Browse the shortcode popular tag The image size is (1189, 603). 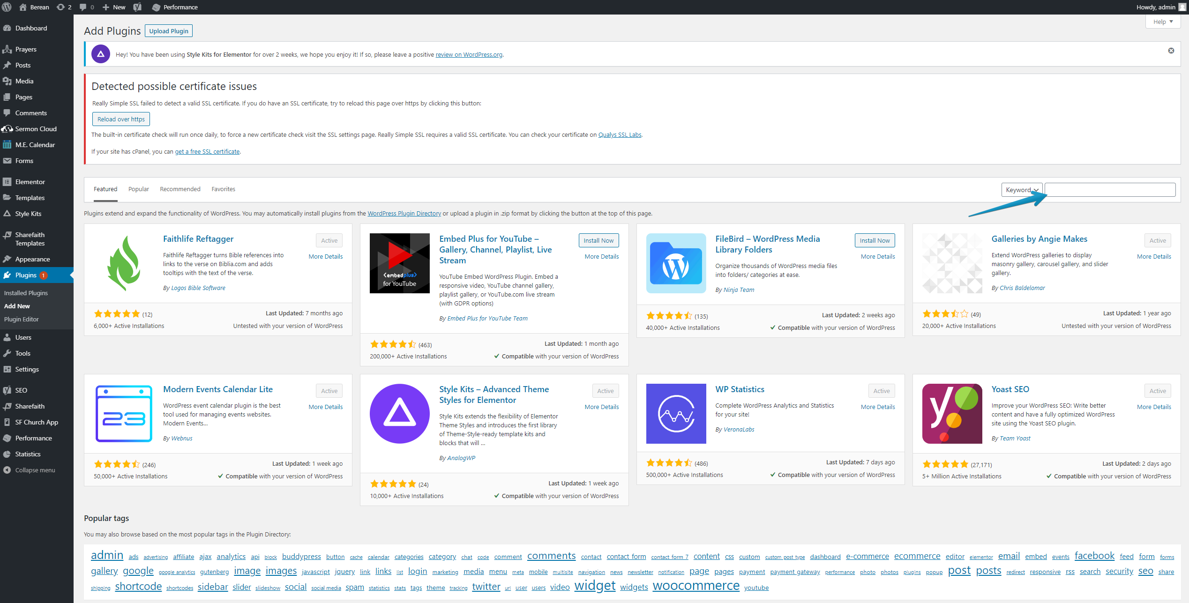point(138,587)
